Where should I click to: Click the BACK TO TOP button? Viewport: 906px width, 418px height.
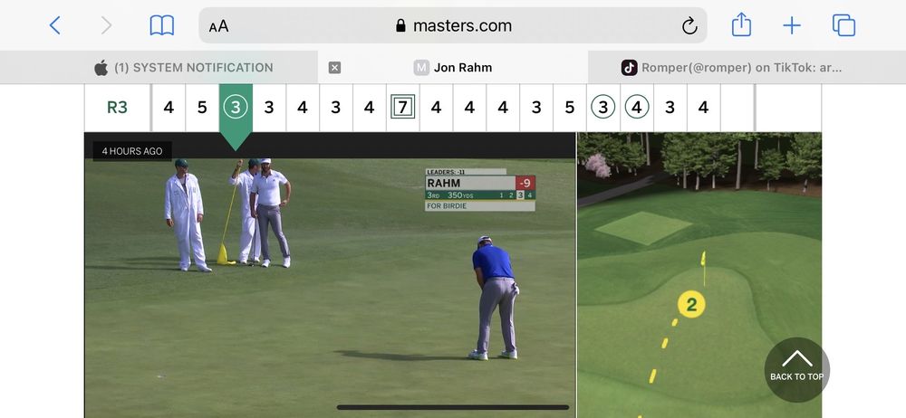tap(796, 369)
